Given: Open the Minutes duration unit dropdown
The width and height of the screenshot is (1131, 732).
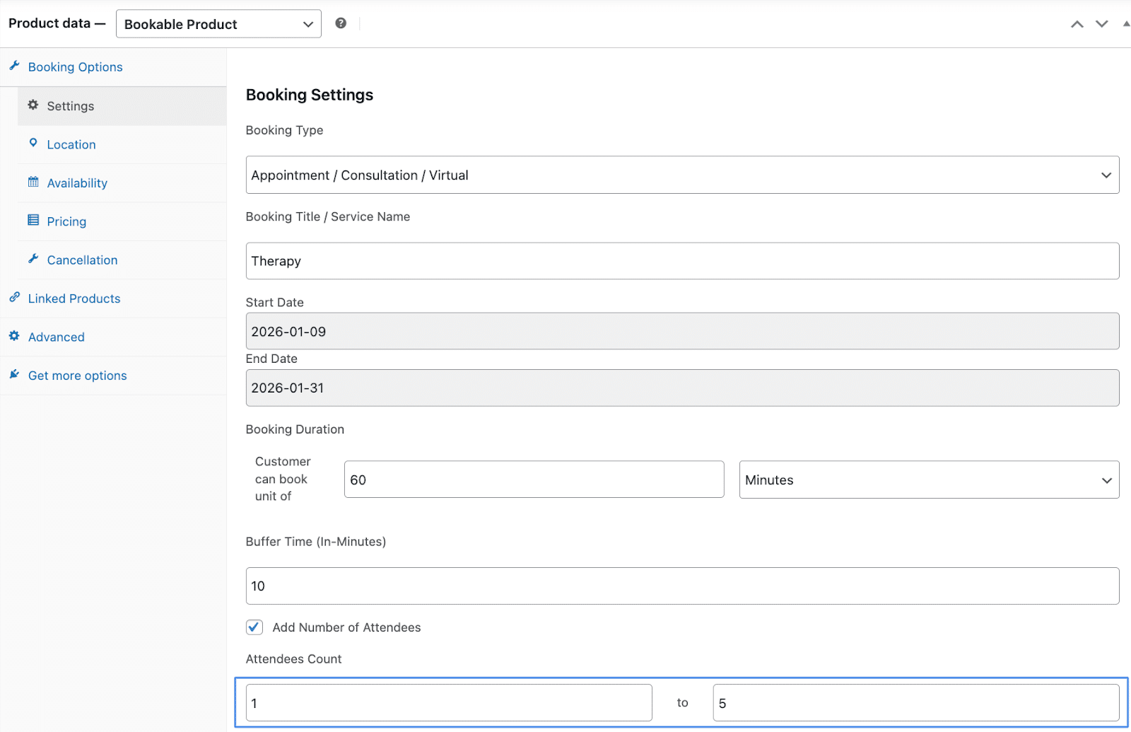Looking at the screenshot, I should click(929, 480).
